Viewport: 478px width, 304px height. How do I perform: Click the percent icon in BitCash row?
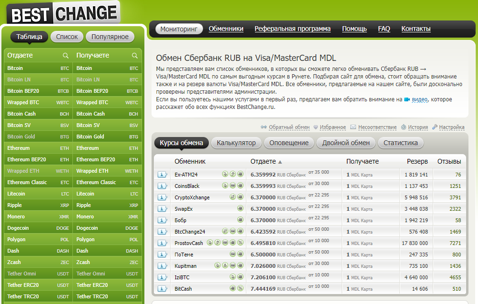(x=241, y=288)
